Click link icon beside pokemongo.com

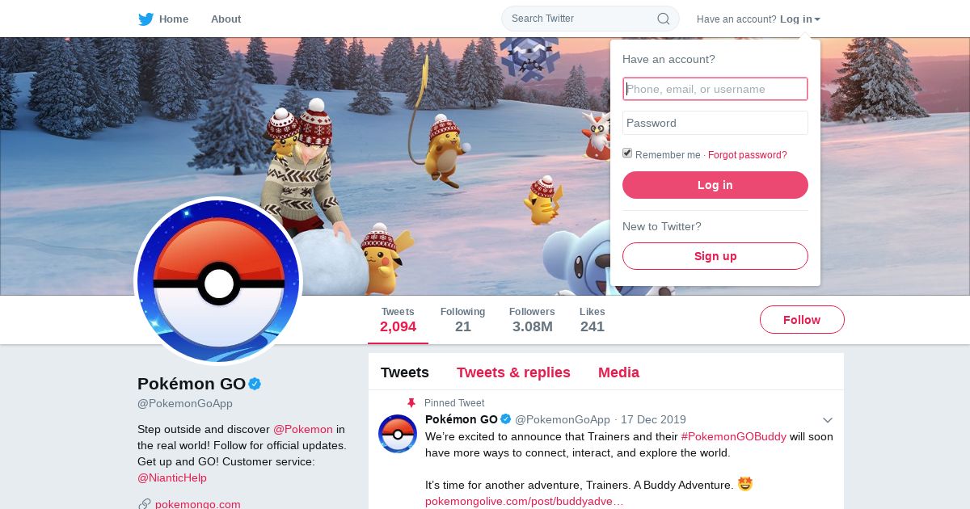(145, 504)
